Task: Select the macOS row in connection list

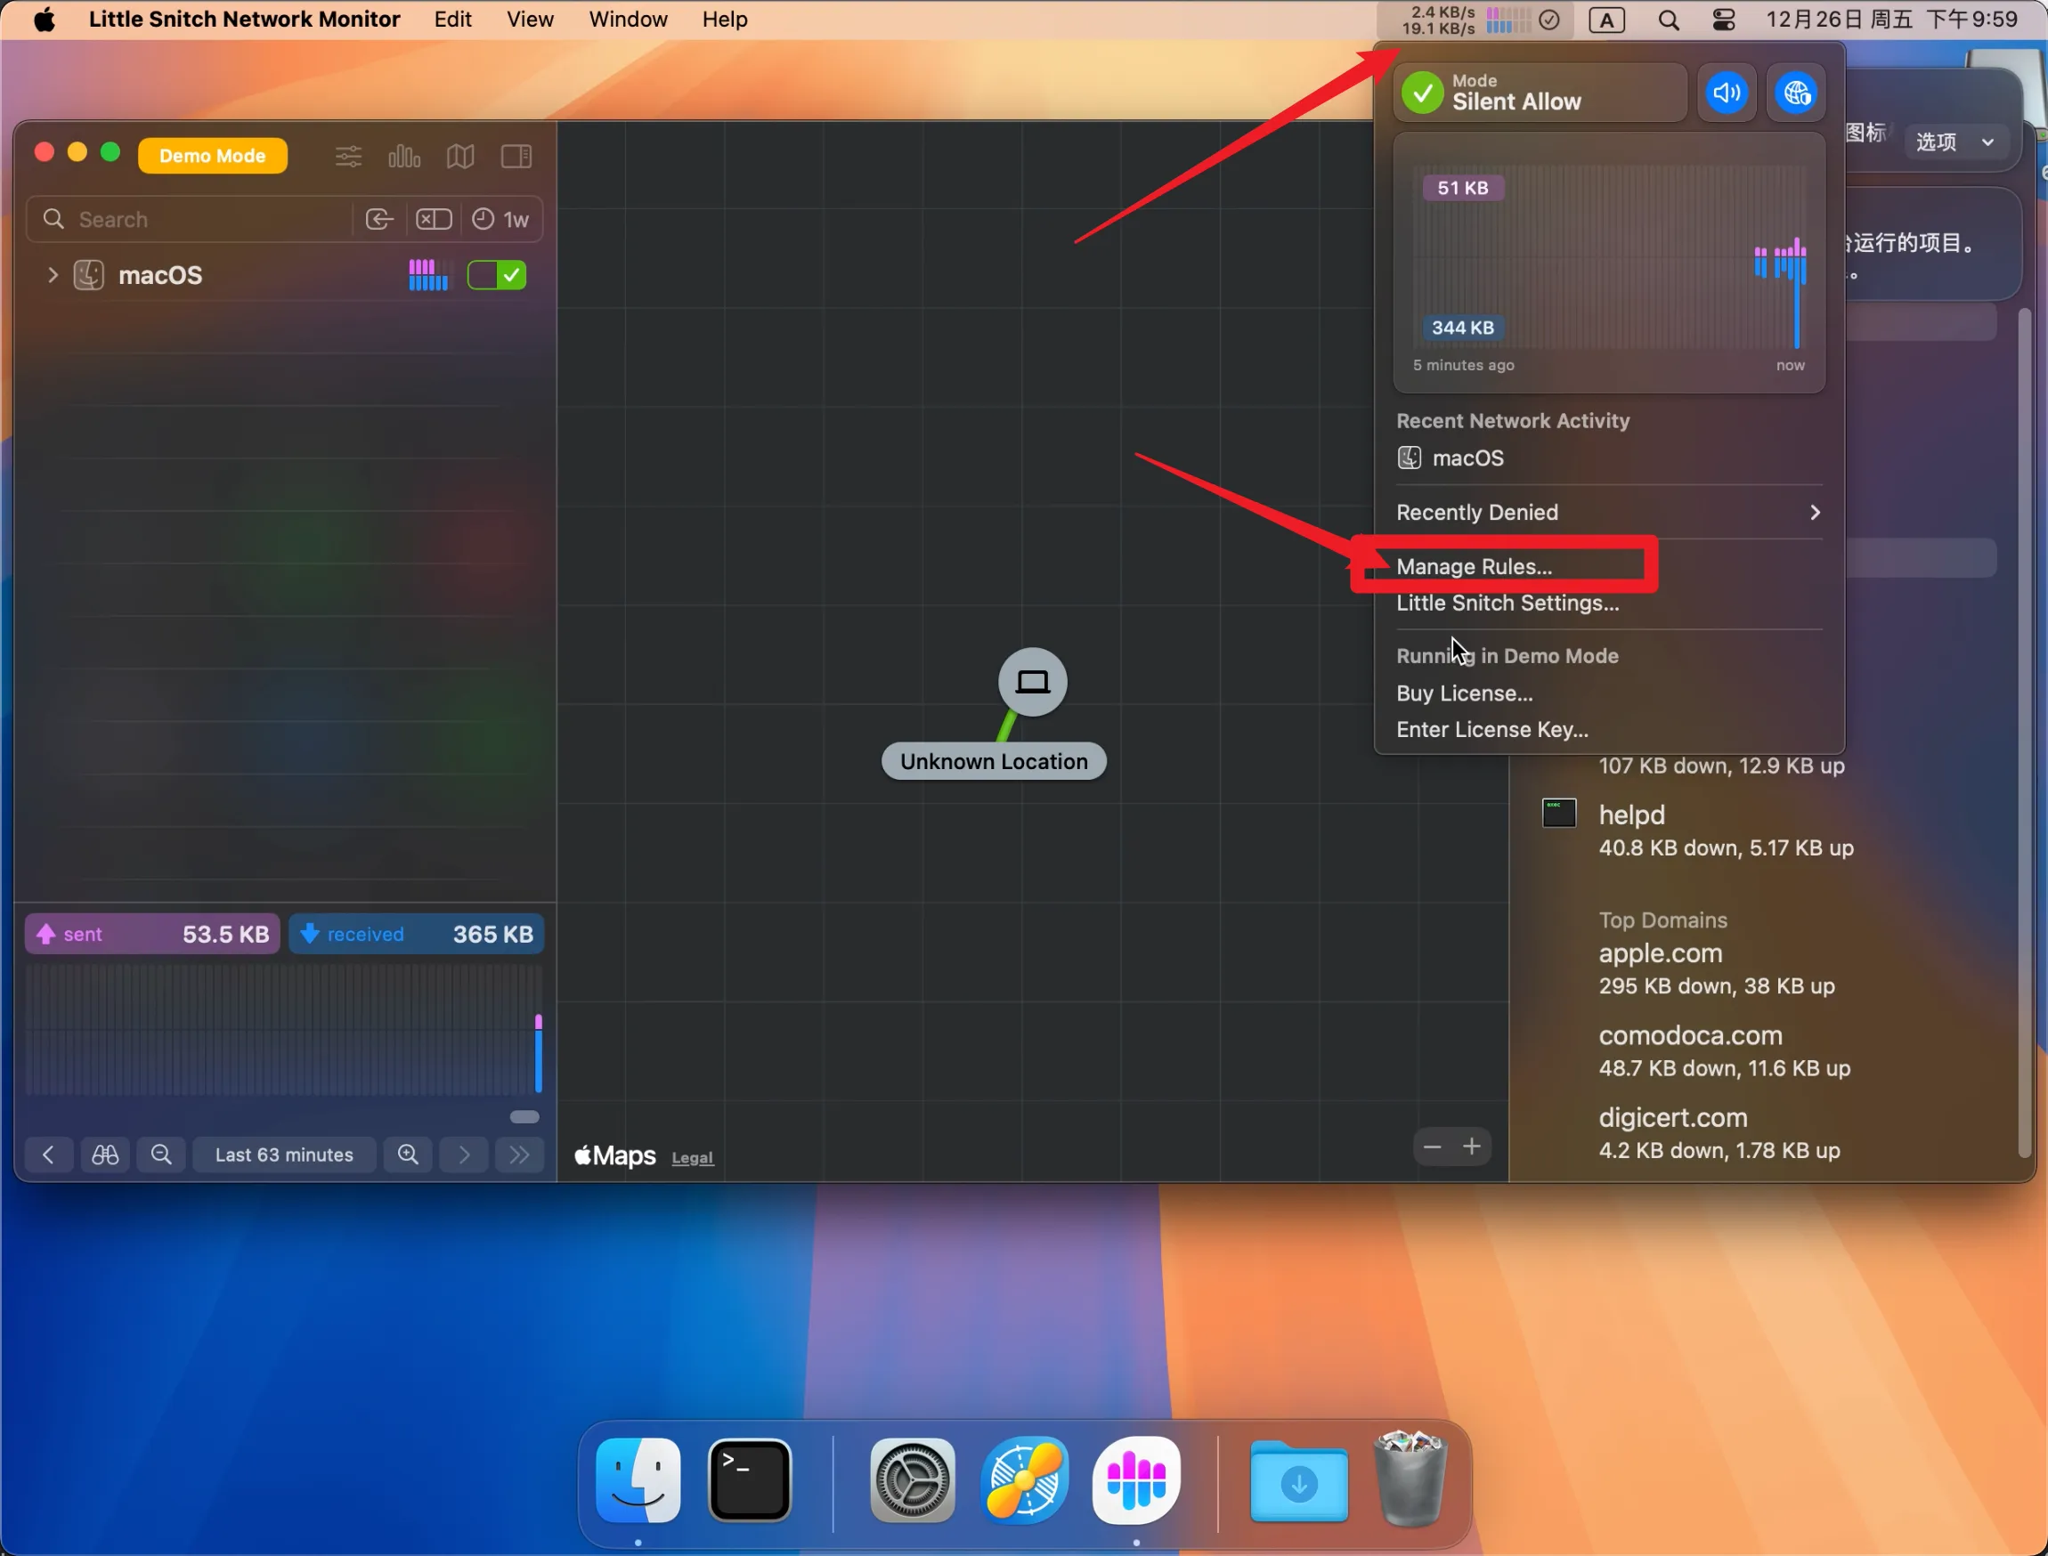Action: click(x=285, y=275)
